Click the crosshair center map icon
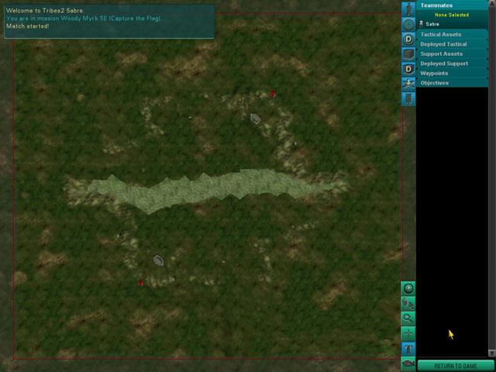This screenshot has height=372, width=496. (408, 334)
